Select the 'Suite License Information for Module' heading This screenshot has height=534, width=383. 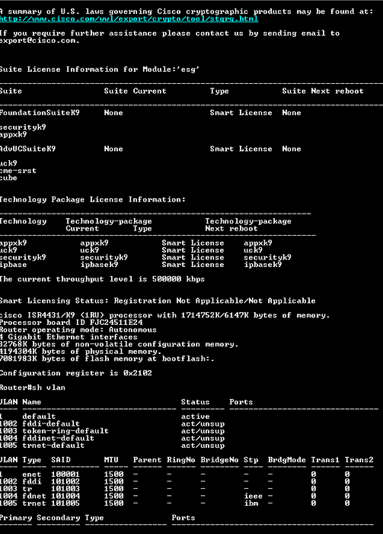click(100, 69)
